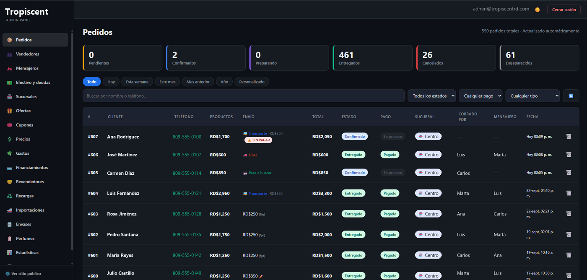Open 'Efectivo y deudas' in the sidebar
Image resolution: width=587 pixels, height=280 pixels.
[35, 83]
